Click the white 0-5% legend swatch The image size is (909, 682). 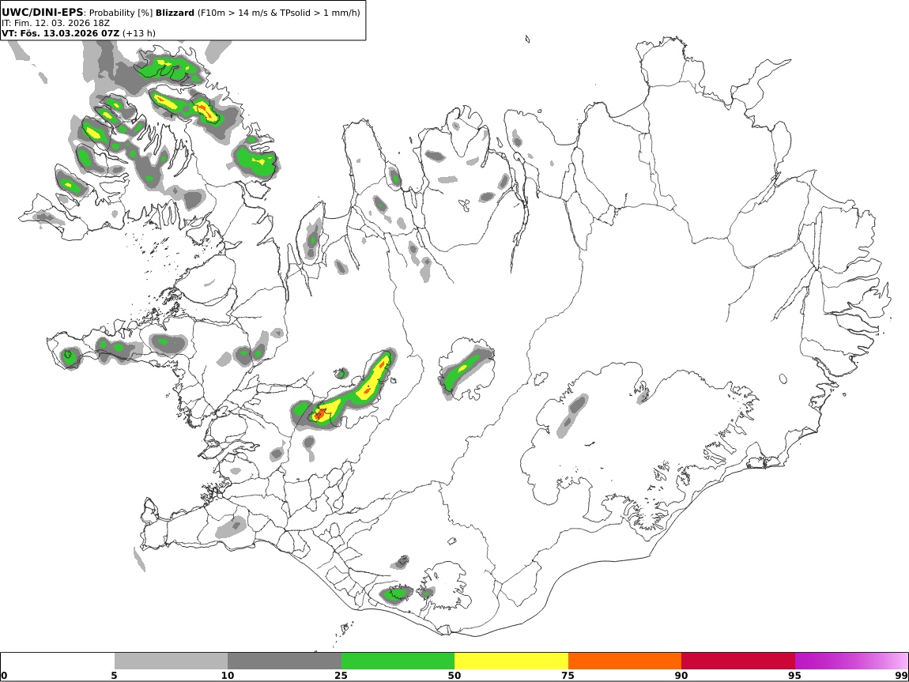pyautogui.click(x=58, y=661)
